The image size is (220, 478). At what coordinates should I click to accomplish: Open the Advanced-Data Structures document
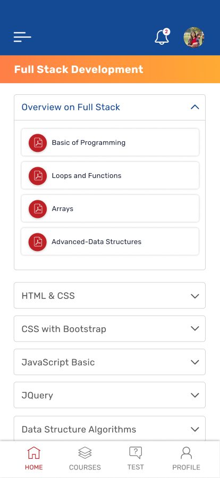[110, 241]
